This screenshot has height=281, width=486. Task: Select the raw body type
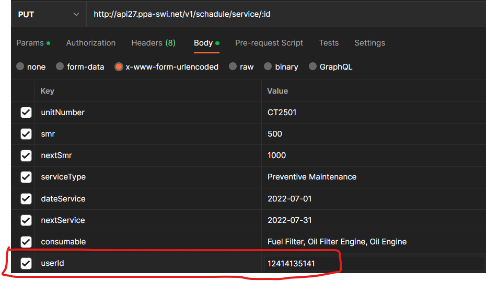tap(233, 66)
